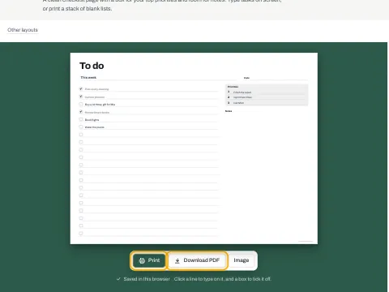Export the page using the Image button
Screen dimensions: 389x292
242,260
